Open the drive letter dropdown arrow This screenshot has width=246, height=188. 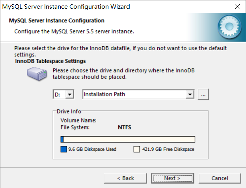[x=69, y=94]
